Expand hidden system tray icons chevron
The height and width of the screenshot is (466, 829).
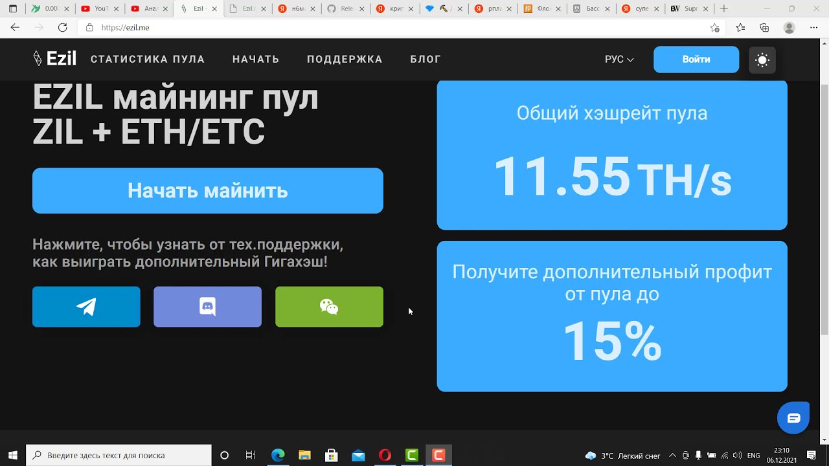point(672,456)
